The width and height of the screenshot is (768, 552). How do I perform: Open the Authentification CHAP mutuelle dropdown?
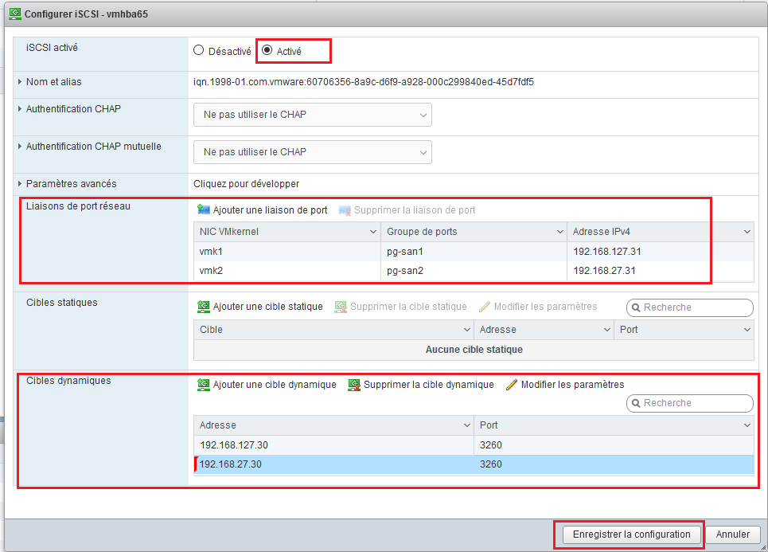tap(312, 152)
